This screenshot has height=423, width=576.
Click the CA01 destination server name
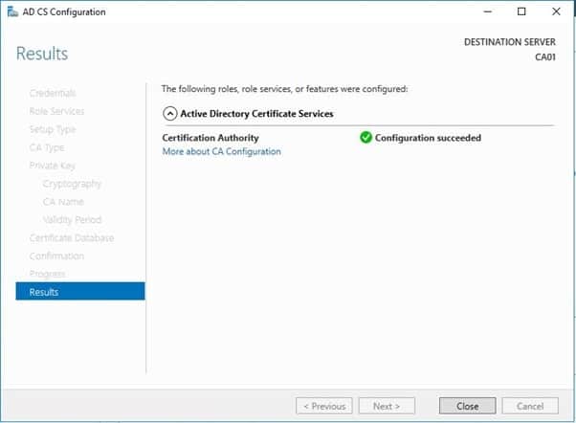click(545, 57)
